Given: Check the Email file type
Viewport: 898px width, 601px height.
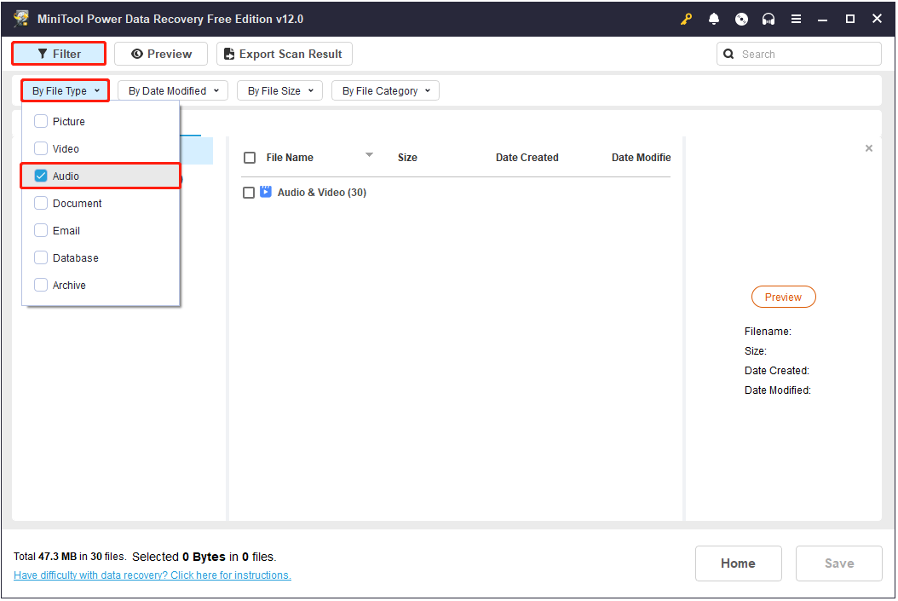Looking at the screenshot, I should coord(41,230).
